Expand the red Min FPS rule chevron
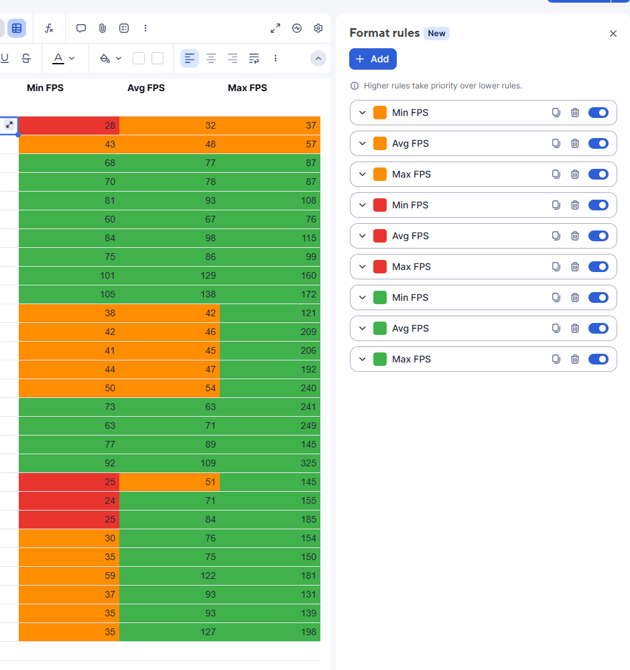The width and height of the screenshot is (630, 670). [363, 205]
